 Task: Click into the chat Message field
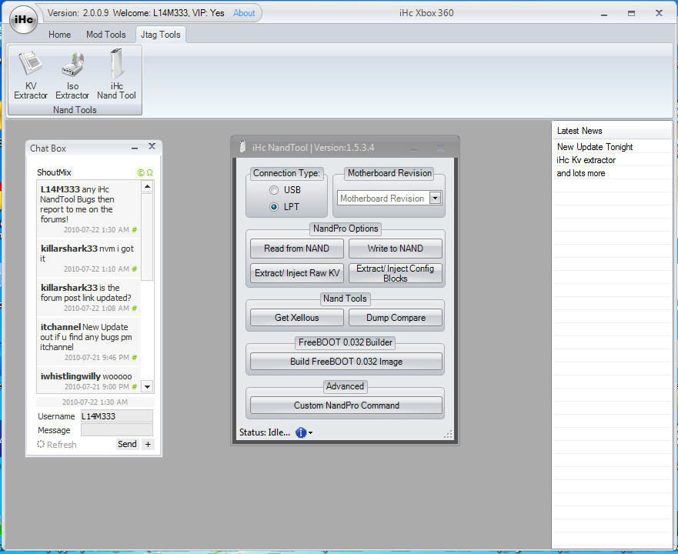116,430
